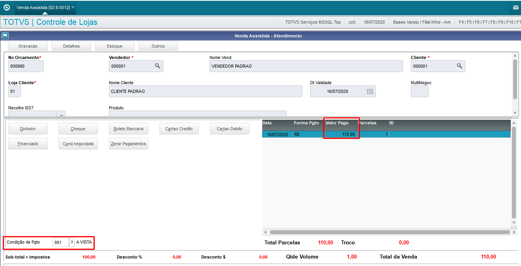Open the Dt.Validade calendar picker icon
Screen dimensions: 521x266
(x=370, y=92)
